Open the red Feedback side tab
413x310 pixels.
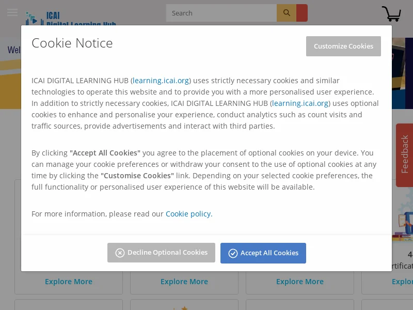[405, 155]
